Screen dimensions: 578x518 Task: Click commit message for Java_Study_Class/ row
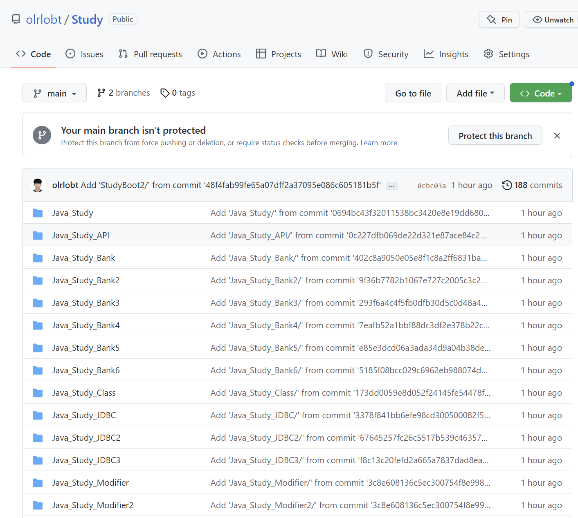tap(351, 393)
